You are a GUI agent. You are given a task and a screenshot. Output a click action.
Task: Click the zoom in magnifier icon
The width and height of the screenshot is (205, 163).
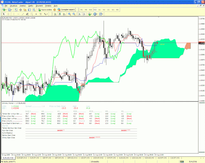tap(70, 14)
